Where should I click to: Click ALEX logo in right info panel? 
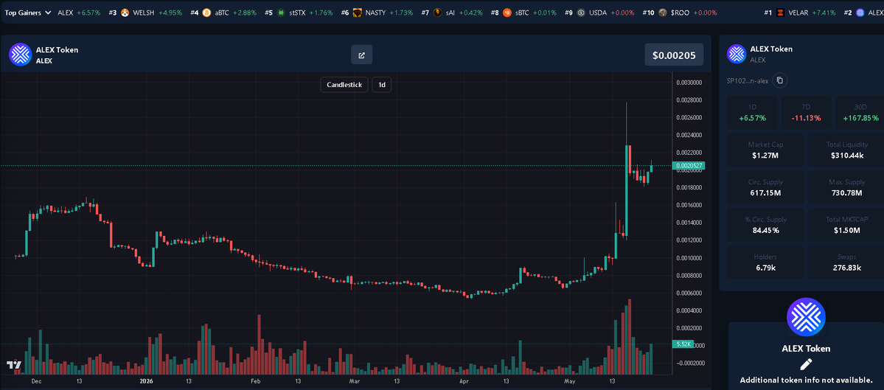[737, 54]
